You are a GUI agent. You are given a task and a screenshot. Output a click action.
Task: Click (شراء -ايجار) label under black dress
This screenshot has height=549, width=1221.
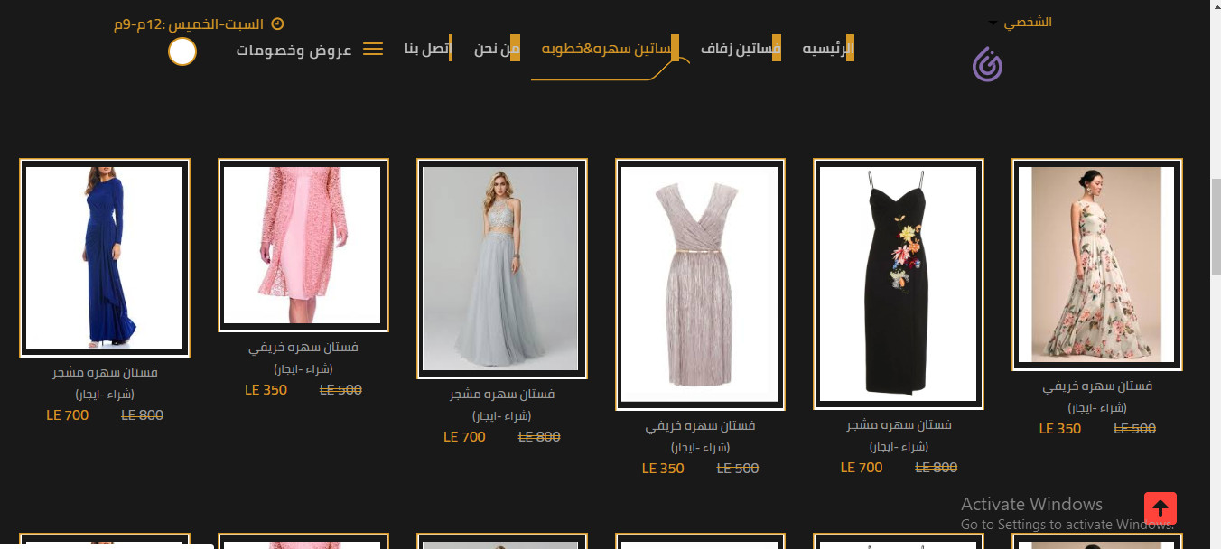899,446
